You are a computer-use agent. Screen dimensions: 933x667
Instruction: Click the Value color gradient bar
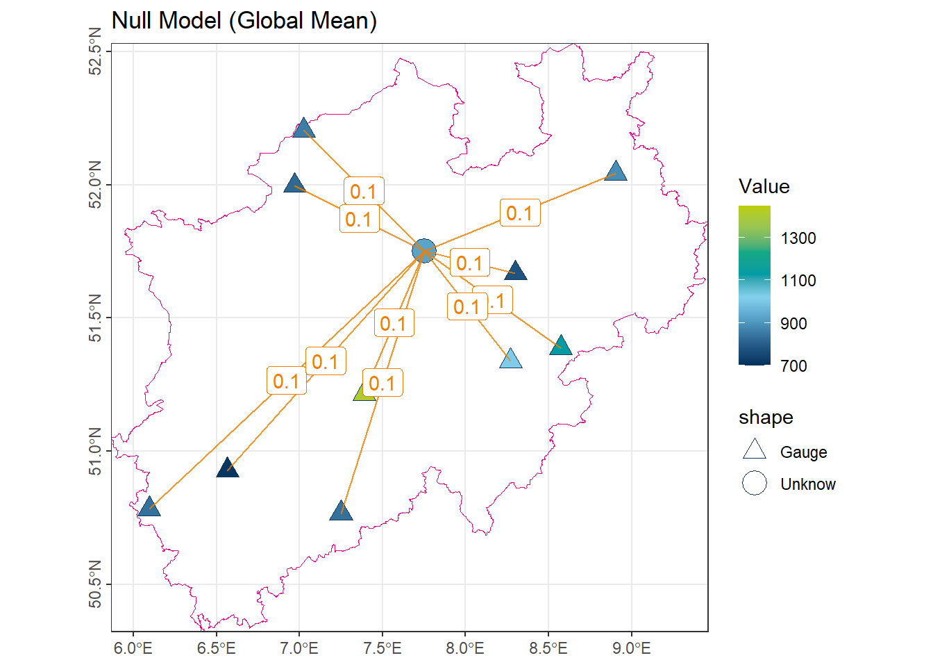pyautogui.click(x=755, y=285)
